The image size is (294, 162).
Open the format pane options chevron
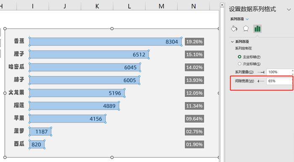coord(289,9)
